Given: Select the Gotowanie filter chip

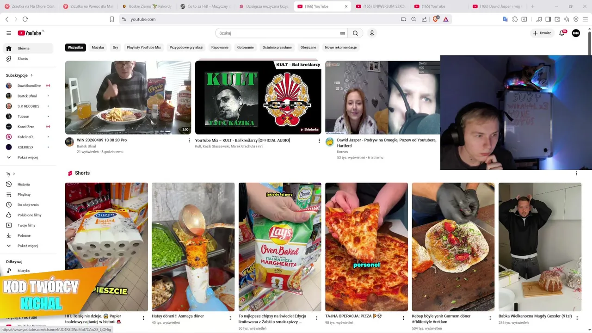Looking at the screenshot, I should (x=246, y=47).
